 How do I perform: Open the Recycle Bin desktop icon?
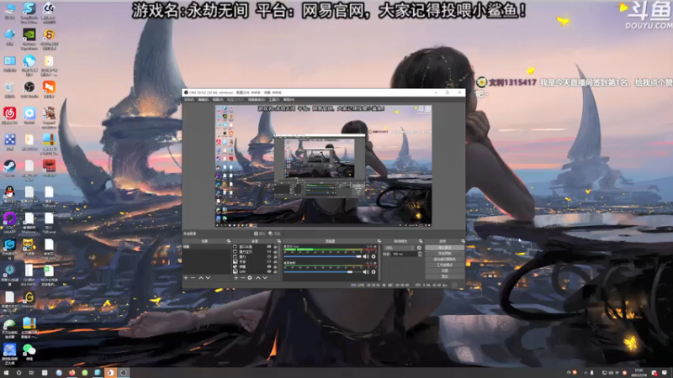[x=9, y=87]
